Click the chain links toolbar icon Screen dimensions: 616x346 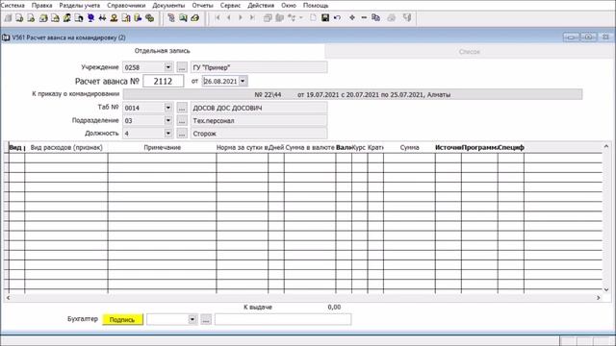[150, 18]
